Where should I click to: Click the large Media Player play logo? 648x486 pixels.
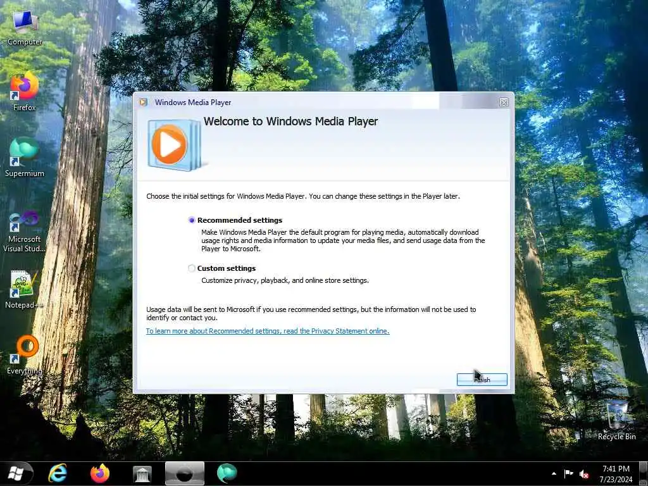pos(175,145)
